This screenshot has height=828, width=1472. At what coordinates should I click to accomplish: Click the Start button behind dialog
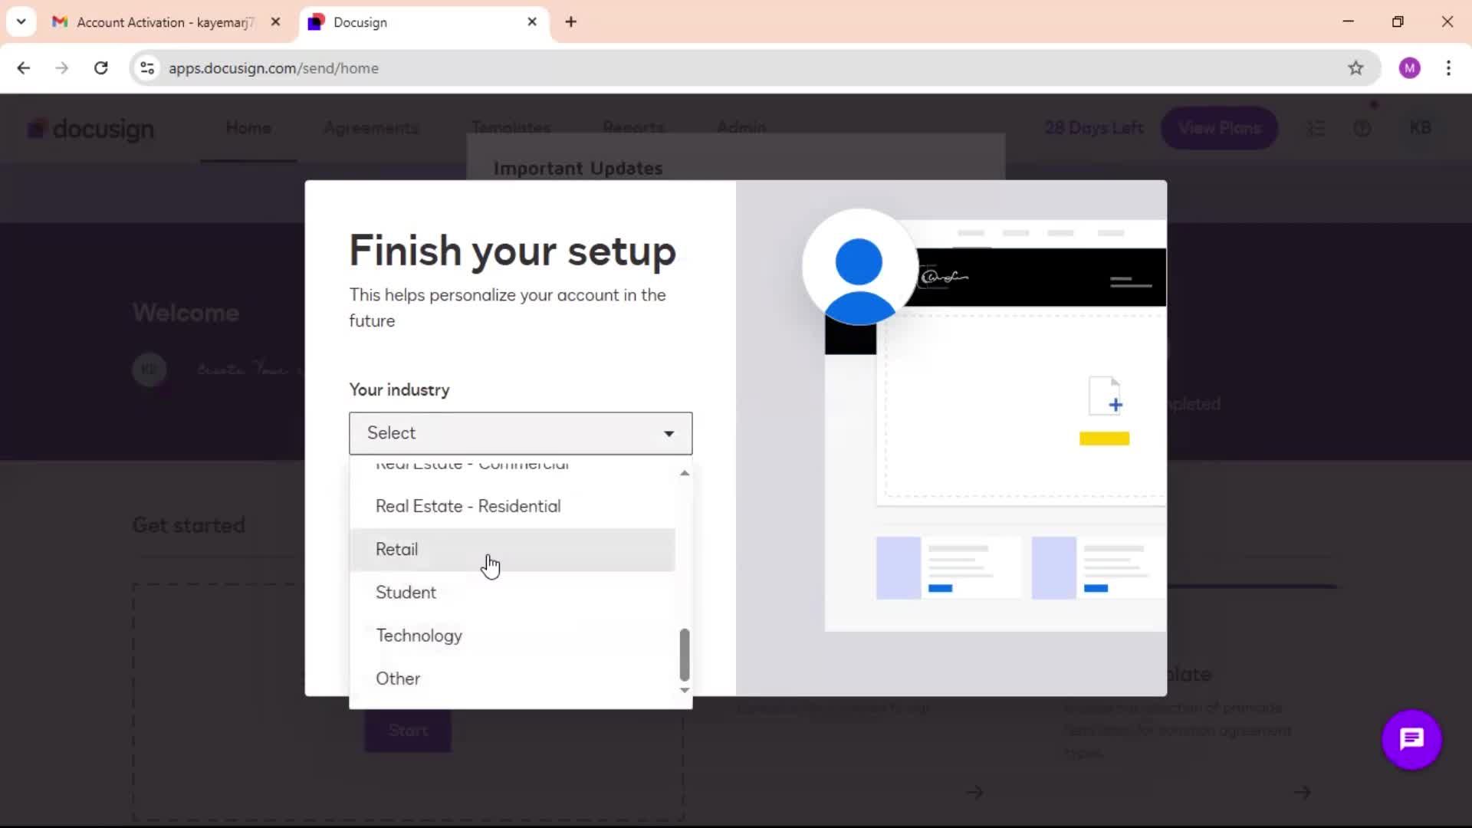[x=408, y=730]
